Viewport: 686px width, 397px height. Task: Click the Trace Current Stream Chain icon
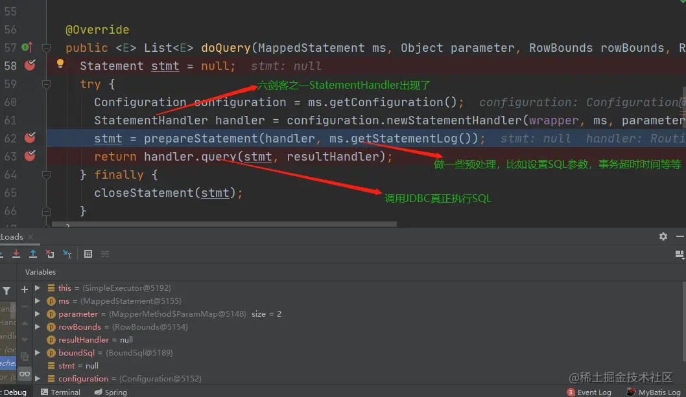click(x=105, y=254)
